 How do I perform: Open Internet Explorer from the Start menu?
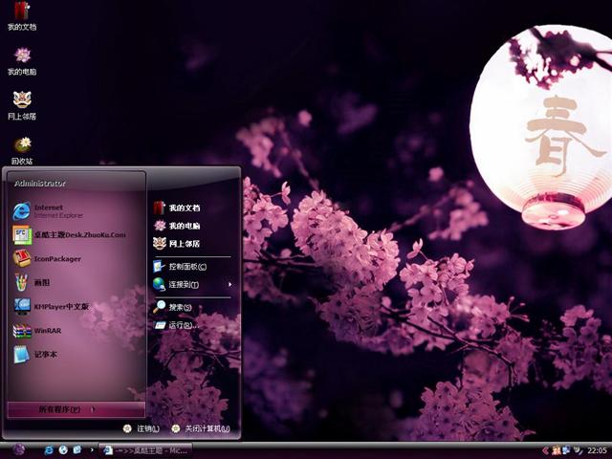tap(48, 210)
